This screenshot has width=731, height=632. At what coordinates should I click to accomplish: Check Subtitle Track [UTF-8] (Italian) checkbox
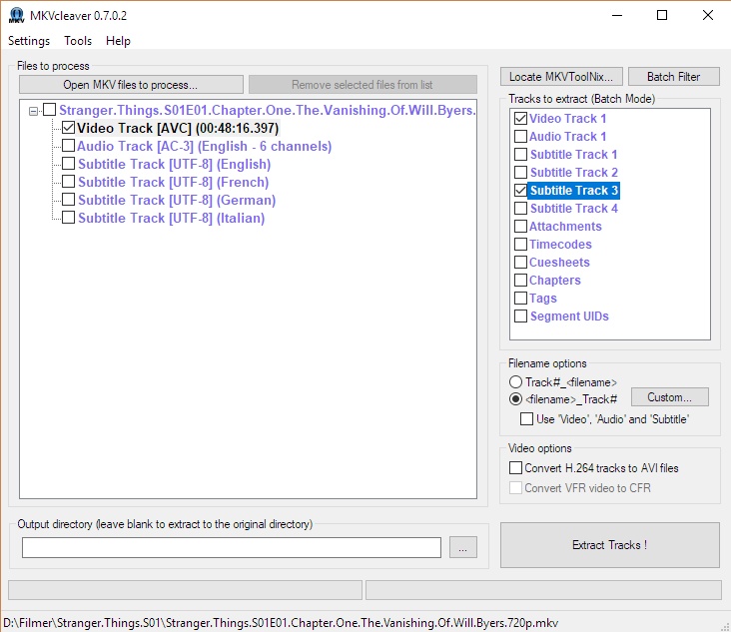pos(68,218)
